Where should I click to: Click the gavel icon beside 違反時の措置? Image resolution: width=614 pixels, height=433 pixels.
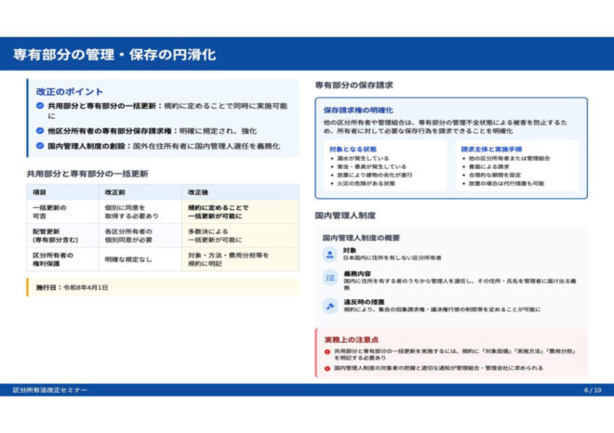tap(329, 306)
